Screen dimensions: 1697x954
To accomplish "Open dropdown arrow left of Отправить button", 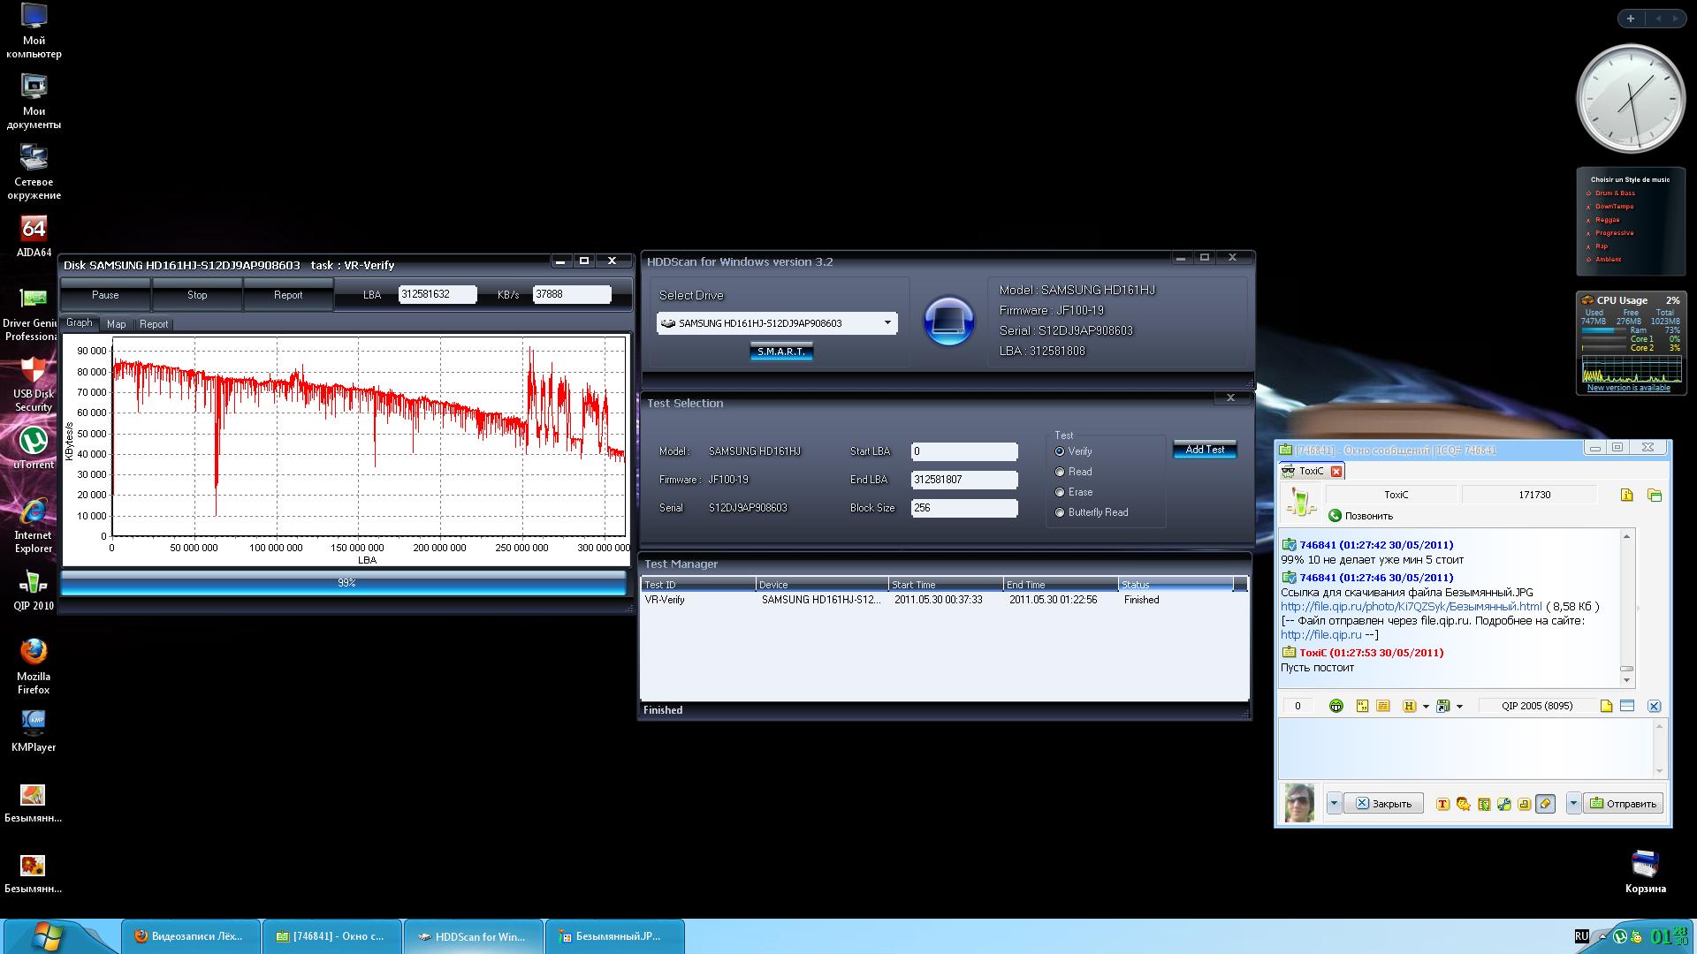I will coord(1573,804).
